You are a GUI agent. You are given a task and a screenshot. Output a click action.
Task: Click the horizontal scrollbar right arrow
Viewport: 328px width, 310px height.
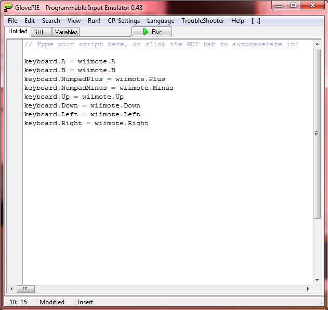pos(308,289)
